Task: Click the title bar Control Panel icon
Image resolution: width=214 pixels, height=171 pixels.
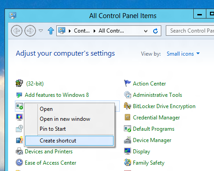Action: (13, 16)
